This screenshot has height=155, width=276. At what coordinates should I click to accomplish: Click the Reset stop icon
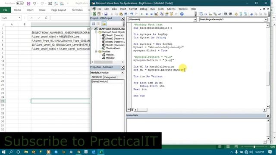(x=151, y=14)
